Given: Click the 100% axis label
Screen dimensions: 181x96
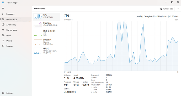Looking at the screenshot, I should pyautogui.click(x=176, y=20).
